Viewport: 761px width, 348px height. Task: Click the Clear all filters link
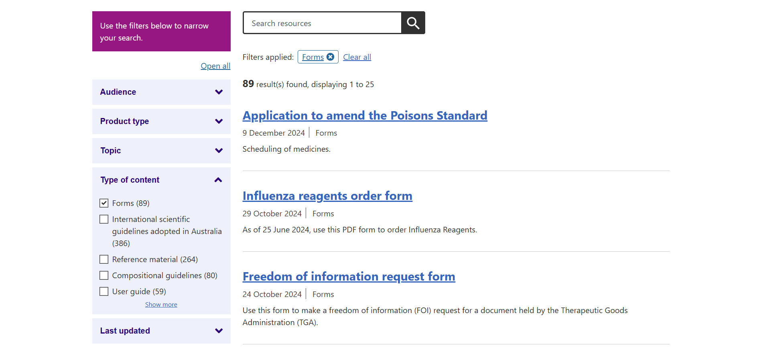pos(357,57)
